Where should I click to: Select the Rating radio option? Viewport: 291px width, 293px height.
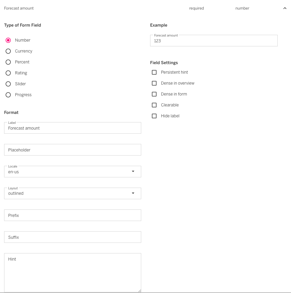[x=8, y=73]
